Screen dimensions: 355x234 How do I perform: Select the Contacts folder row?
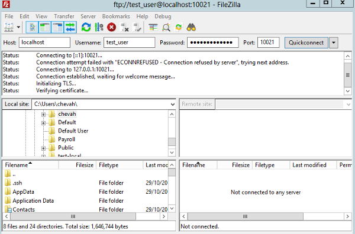tap(86, 209)
